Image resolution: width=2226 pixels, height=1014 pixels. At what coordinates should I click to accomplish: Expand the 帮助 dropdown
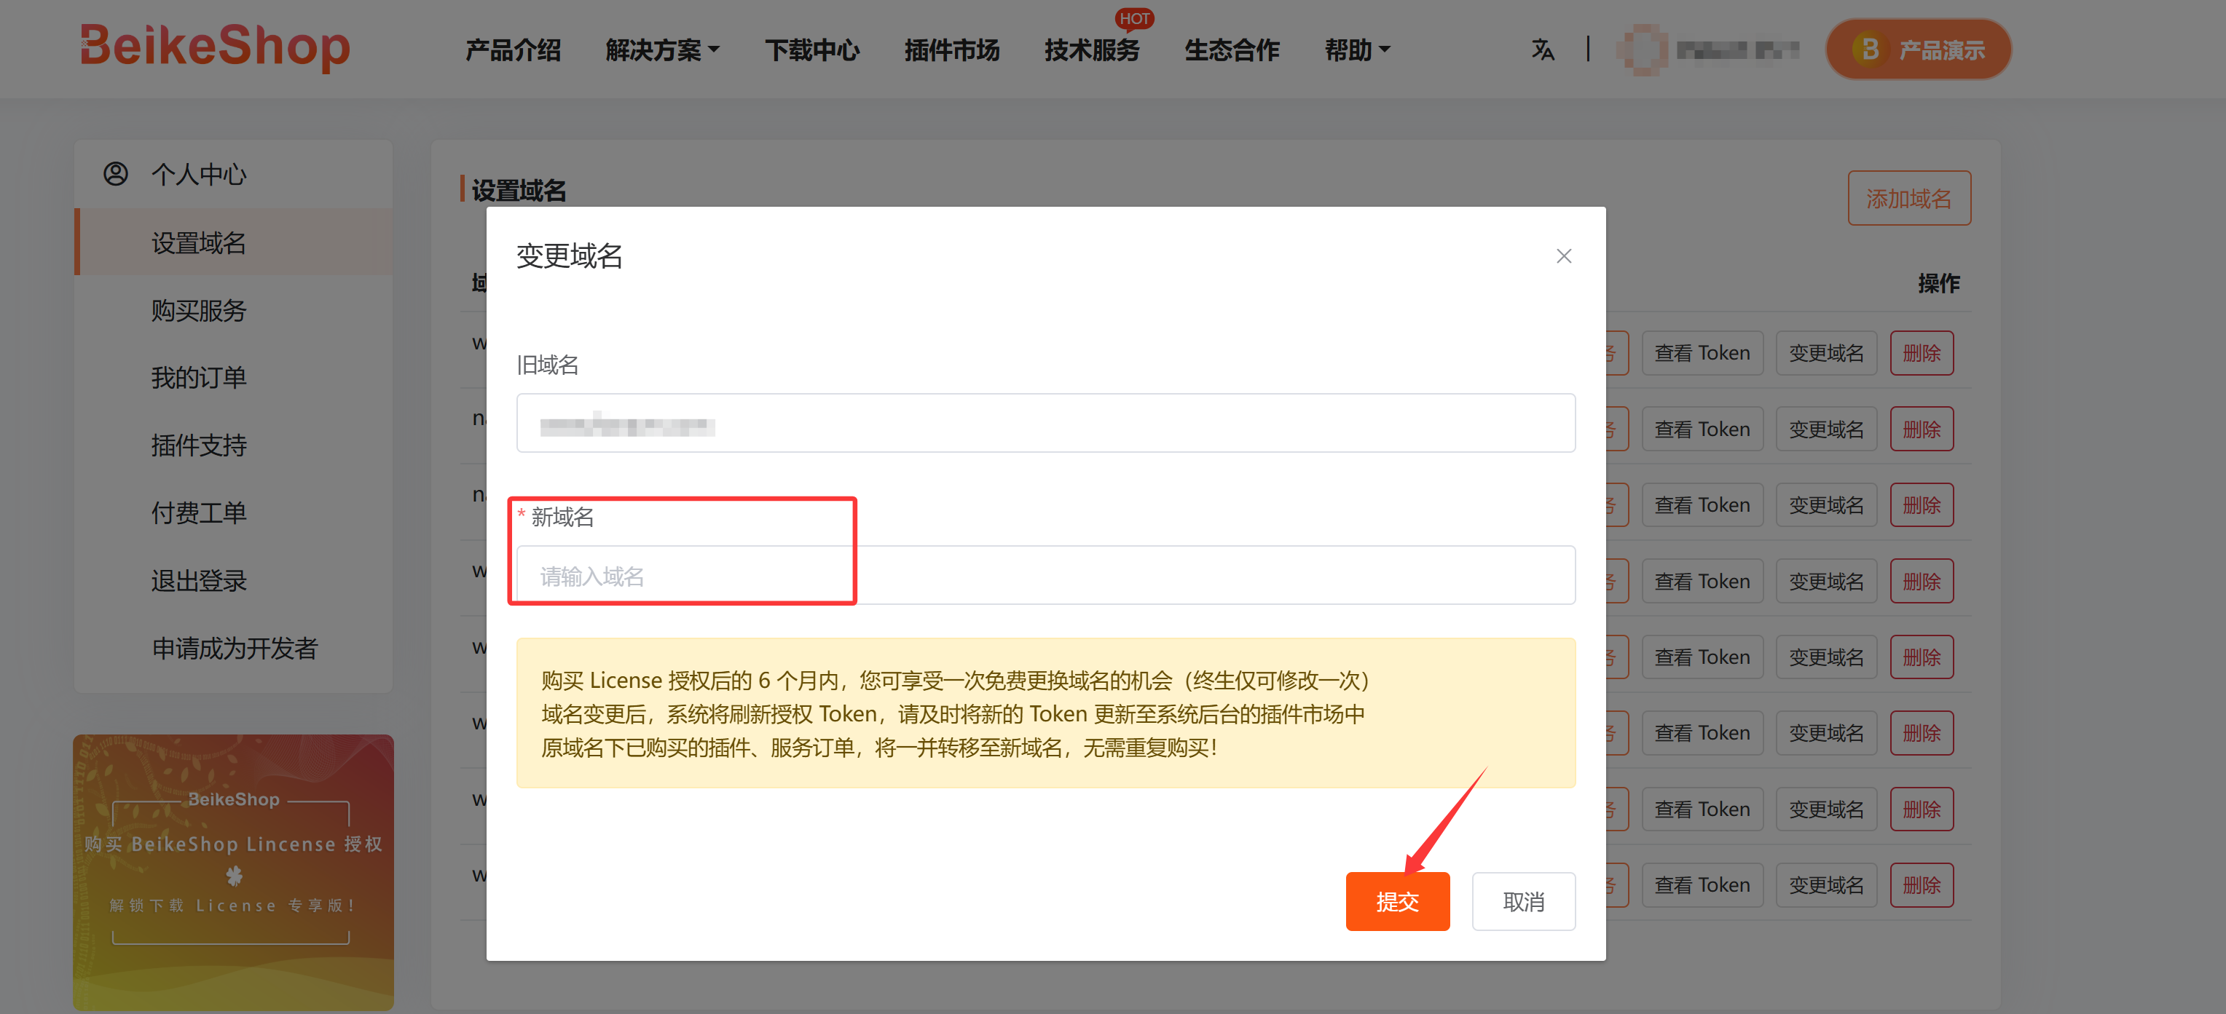click(1357, 50)
